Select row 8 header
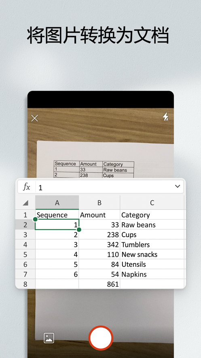Viewport: 201px width, 358px height. point(25,284)
